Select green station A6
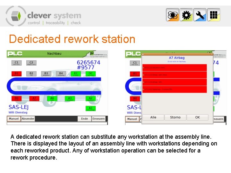Image resolution: width=231 pixels, height=173 pixels. pyautogui.click(x=52, y=99)
